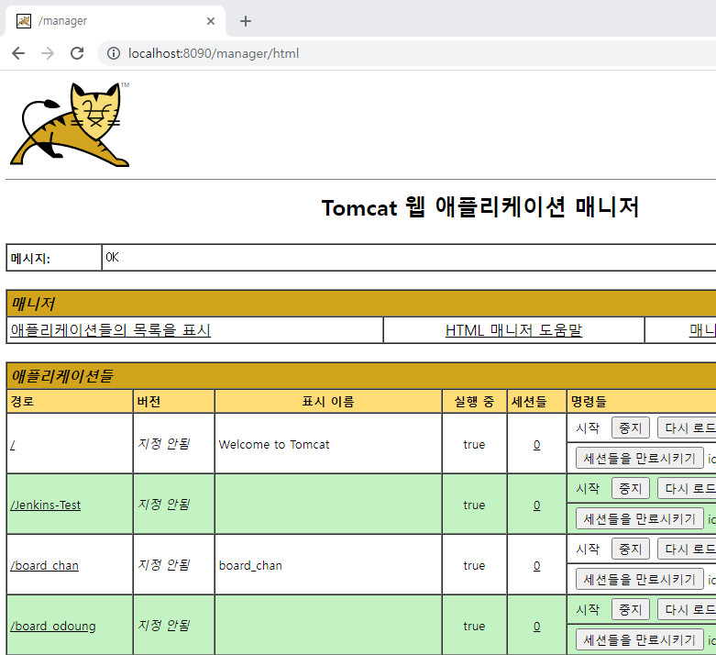716x655 pixels.
Task: Expire sessions for /board_chan
Action: coord(639,580)
